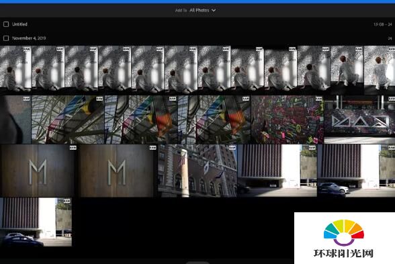Select the graffiti wall thumbnail
The image size is (395, 264).
(x=288, y=120)
